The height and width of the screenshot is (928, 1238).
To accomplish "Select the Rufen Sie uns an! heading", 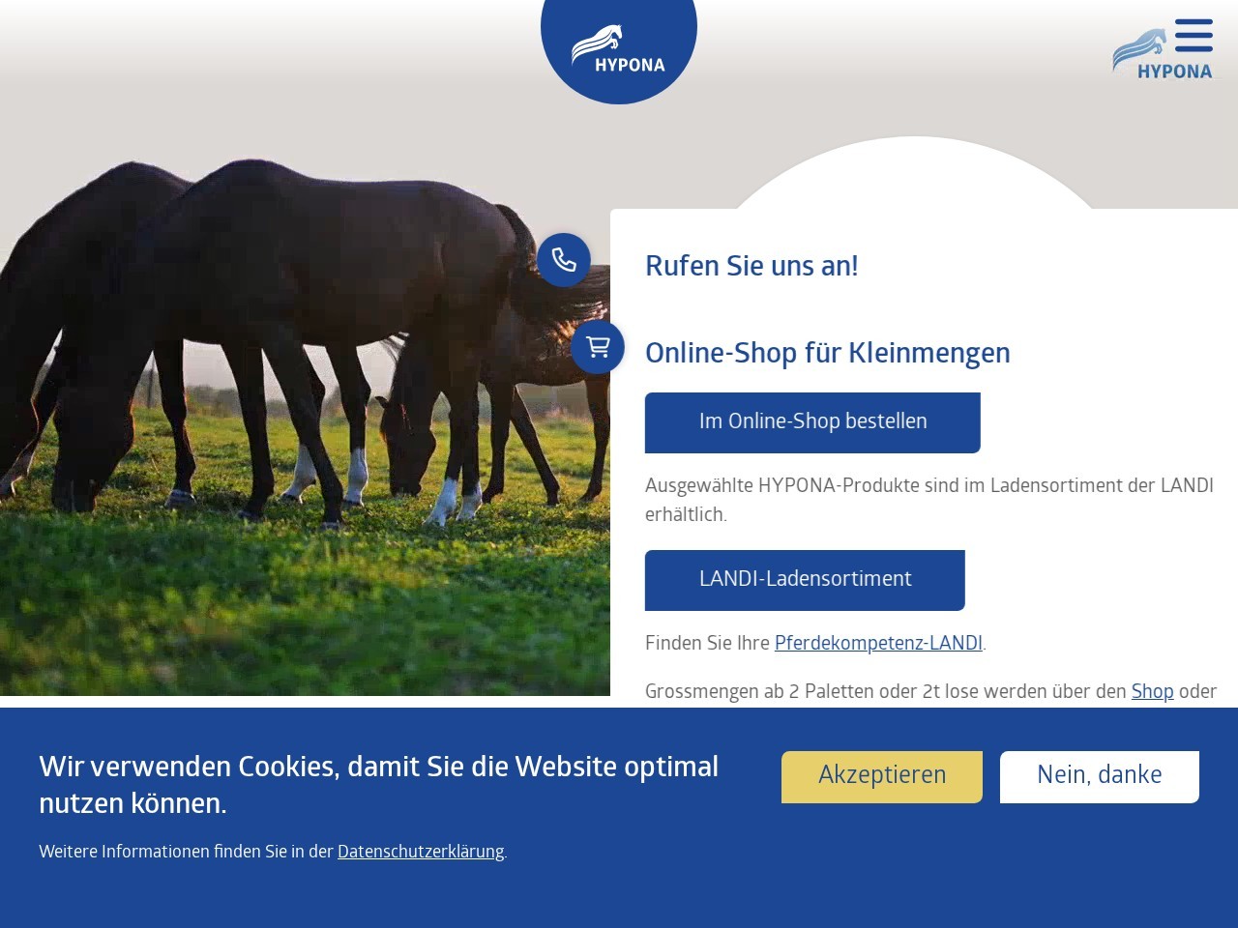I will 752,266.
